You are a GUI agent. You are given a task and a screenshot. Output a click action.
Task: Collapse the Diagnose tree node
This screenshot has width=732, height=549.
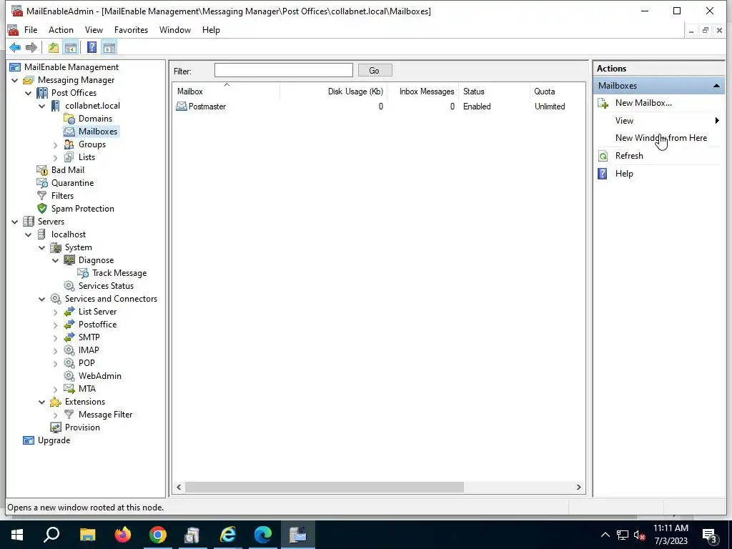coord(55,260)
